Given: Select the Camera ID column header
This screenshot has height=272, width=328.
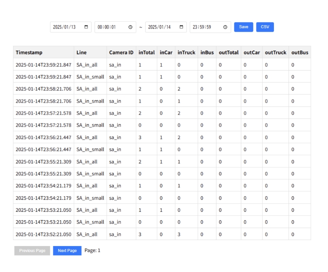Looking at the screenshot, I should 121,52.
